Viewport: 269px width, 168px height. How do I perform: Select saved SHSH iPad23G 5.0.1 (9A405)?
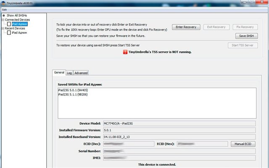pos(73,90)
